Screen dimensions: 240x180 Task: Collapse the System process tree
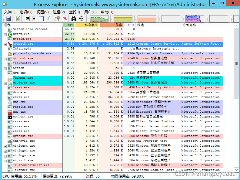click(x=5, y=69)
